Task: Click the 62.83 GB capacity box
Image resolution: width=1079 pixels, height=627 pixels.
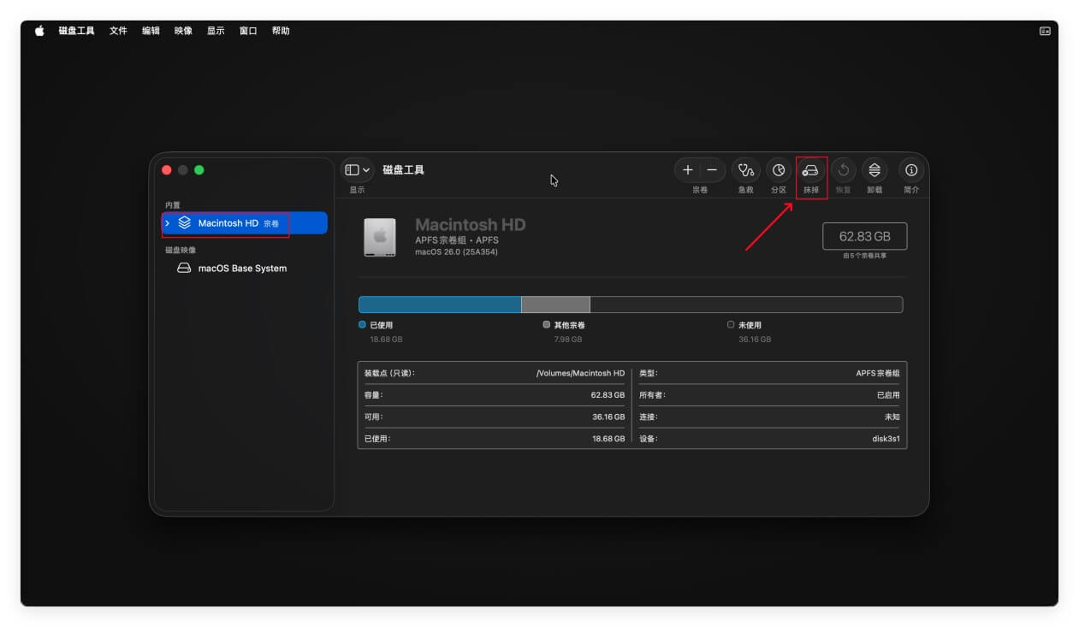Action: [x=864, y=236]
